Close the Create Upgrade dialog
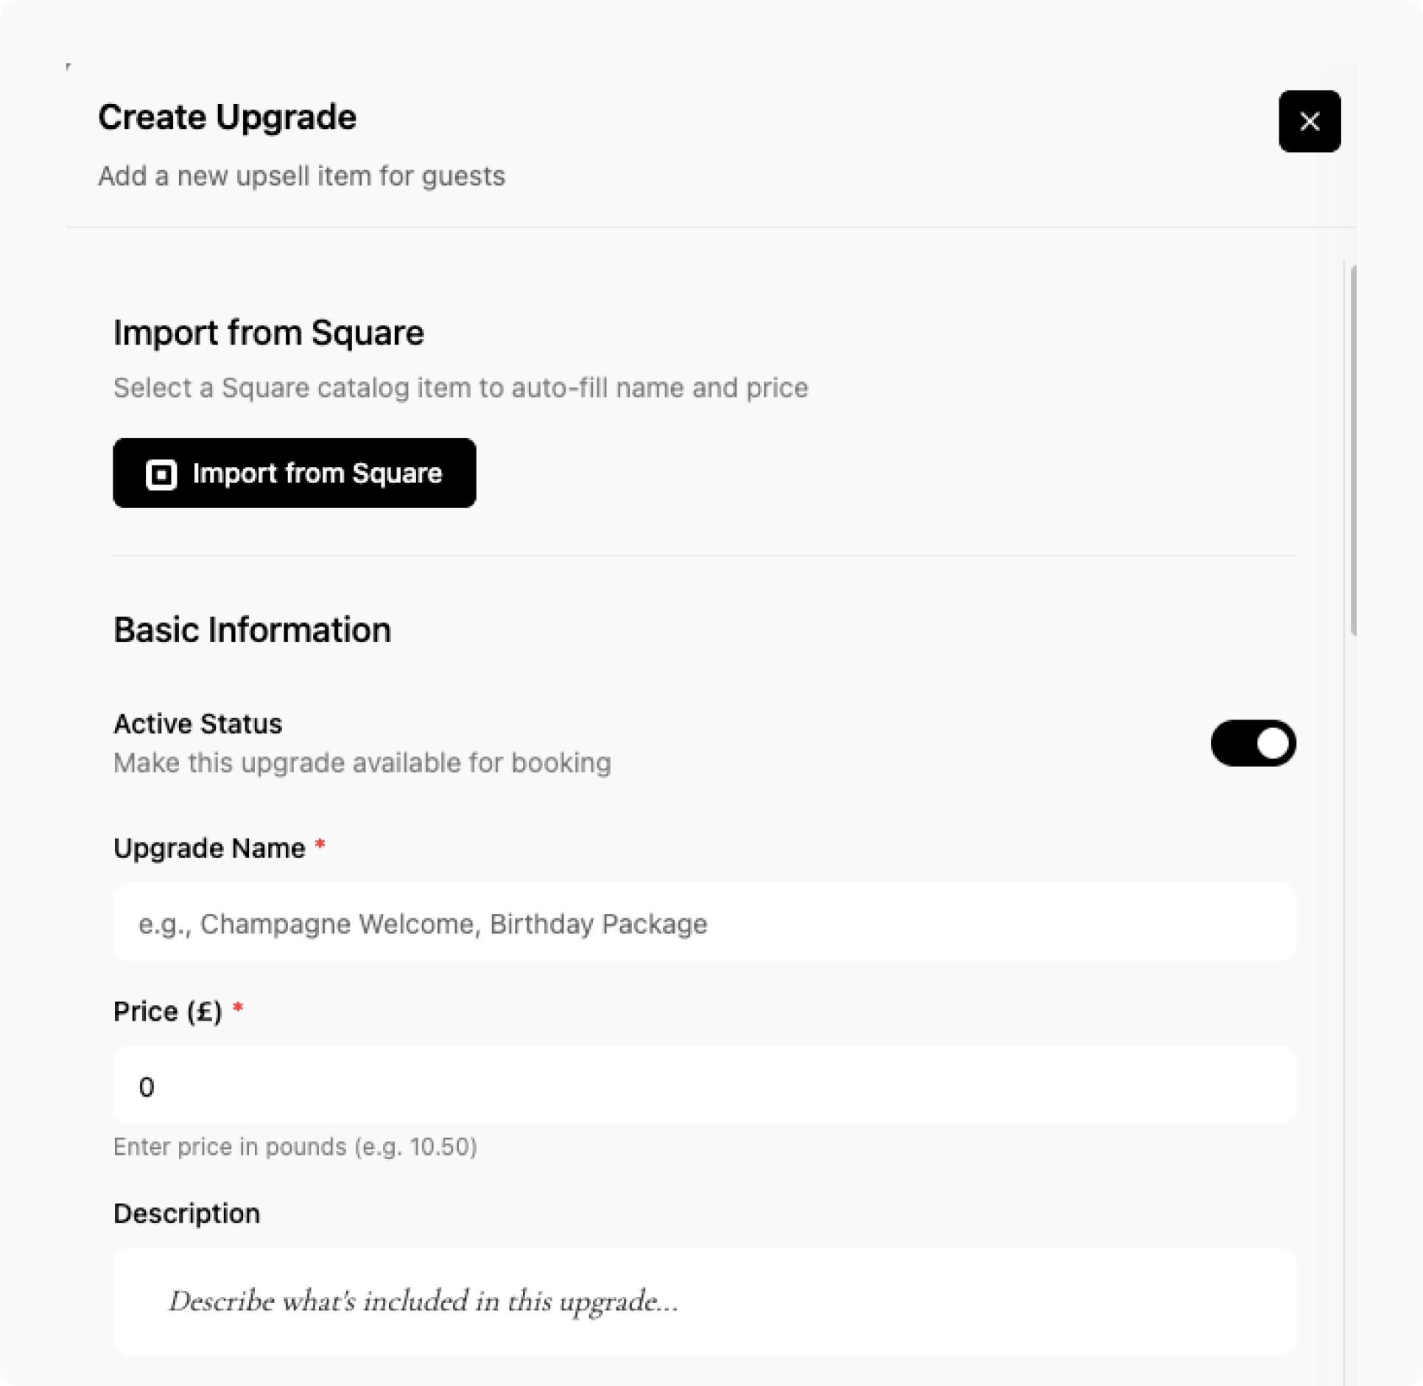Screen dimensions: 1423x1386 (x=1309, y=122)
